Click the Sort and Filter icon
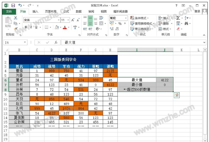 186,18
